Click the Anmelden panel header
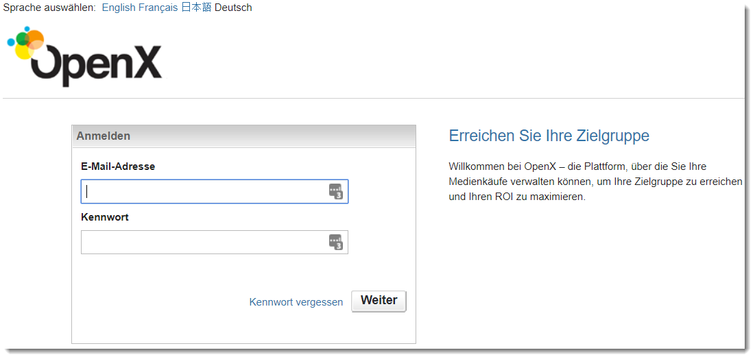755x359 pixels. click(x=243, y=136)
